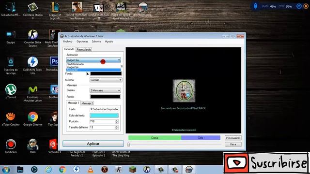Open Google Chrome desktop icon
310x174 pixels.
[x=33, y=119]
